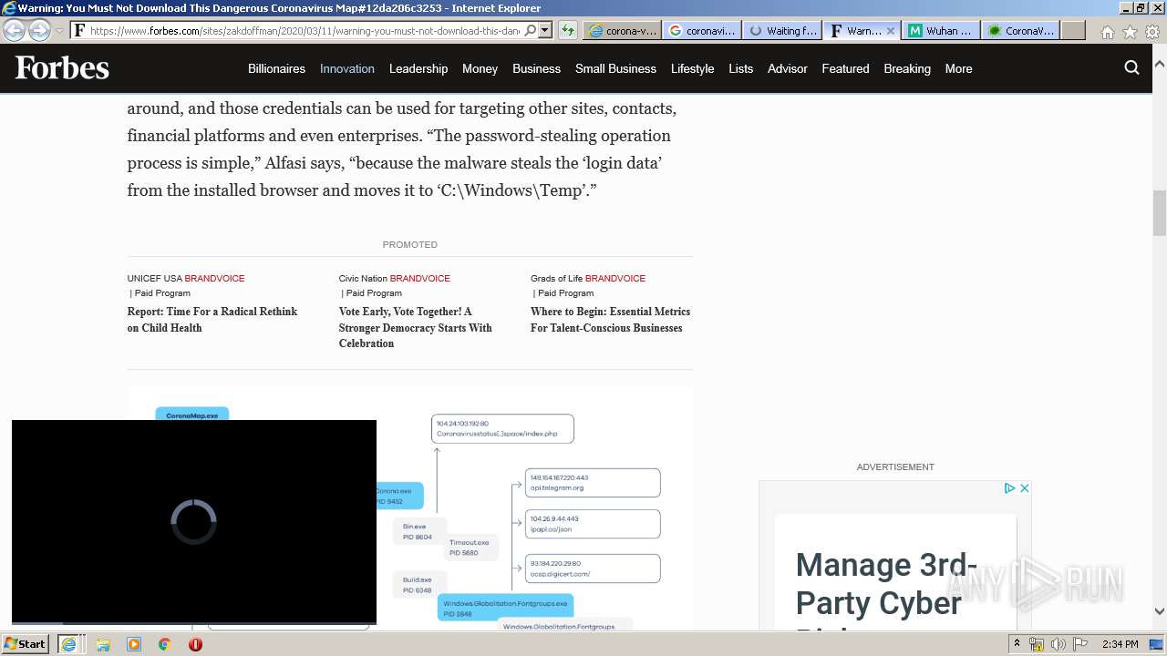
Task: Open Media Player taskbar icon
Action: [134, 644]
